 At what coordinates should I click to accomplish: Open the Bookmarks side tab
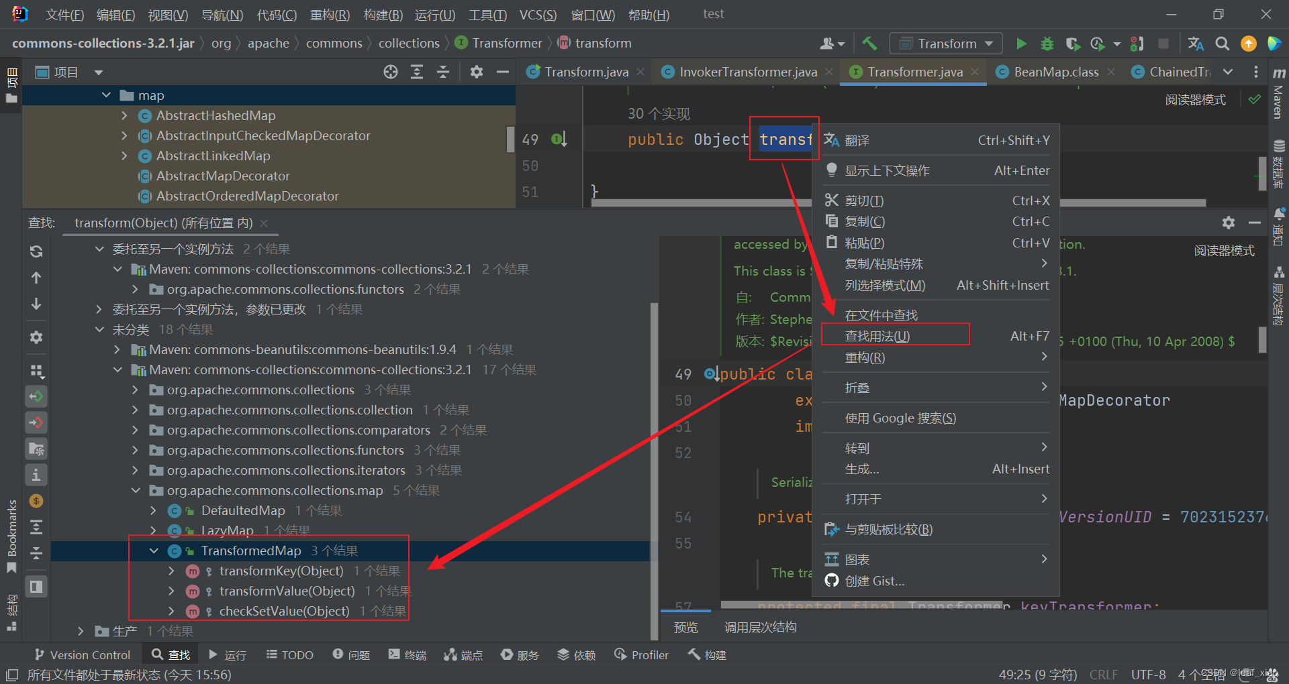pos(11,535)
